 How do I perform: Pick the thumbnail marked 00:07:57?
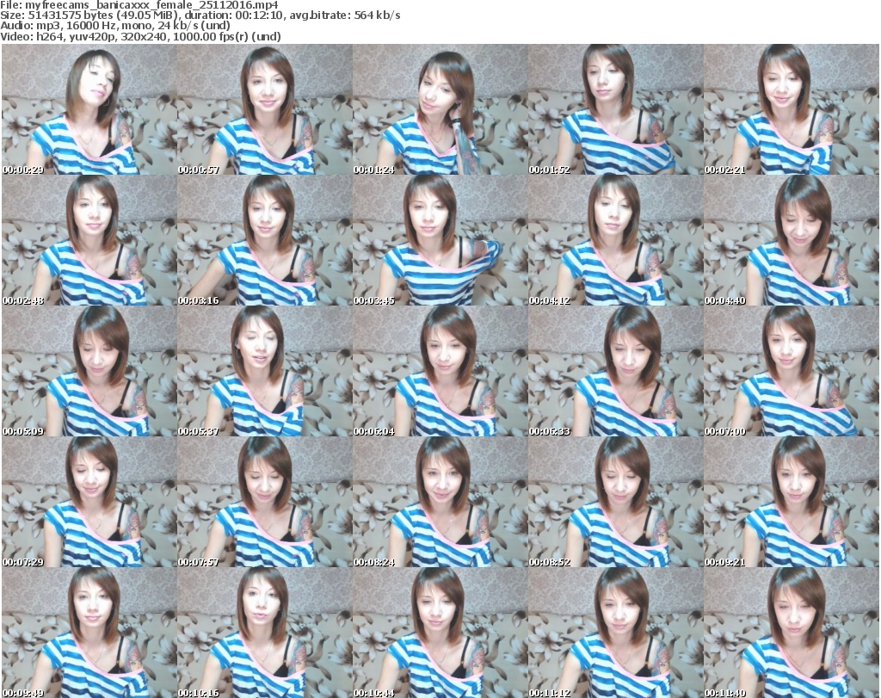point(265,502)
